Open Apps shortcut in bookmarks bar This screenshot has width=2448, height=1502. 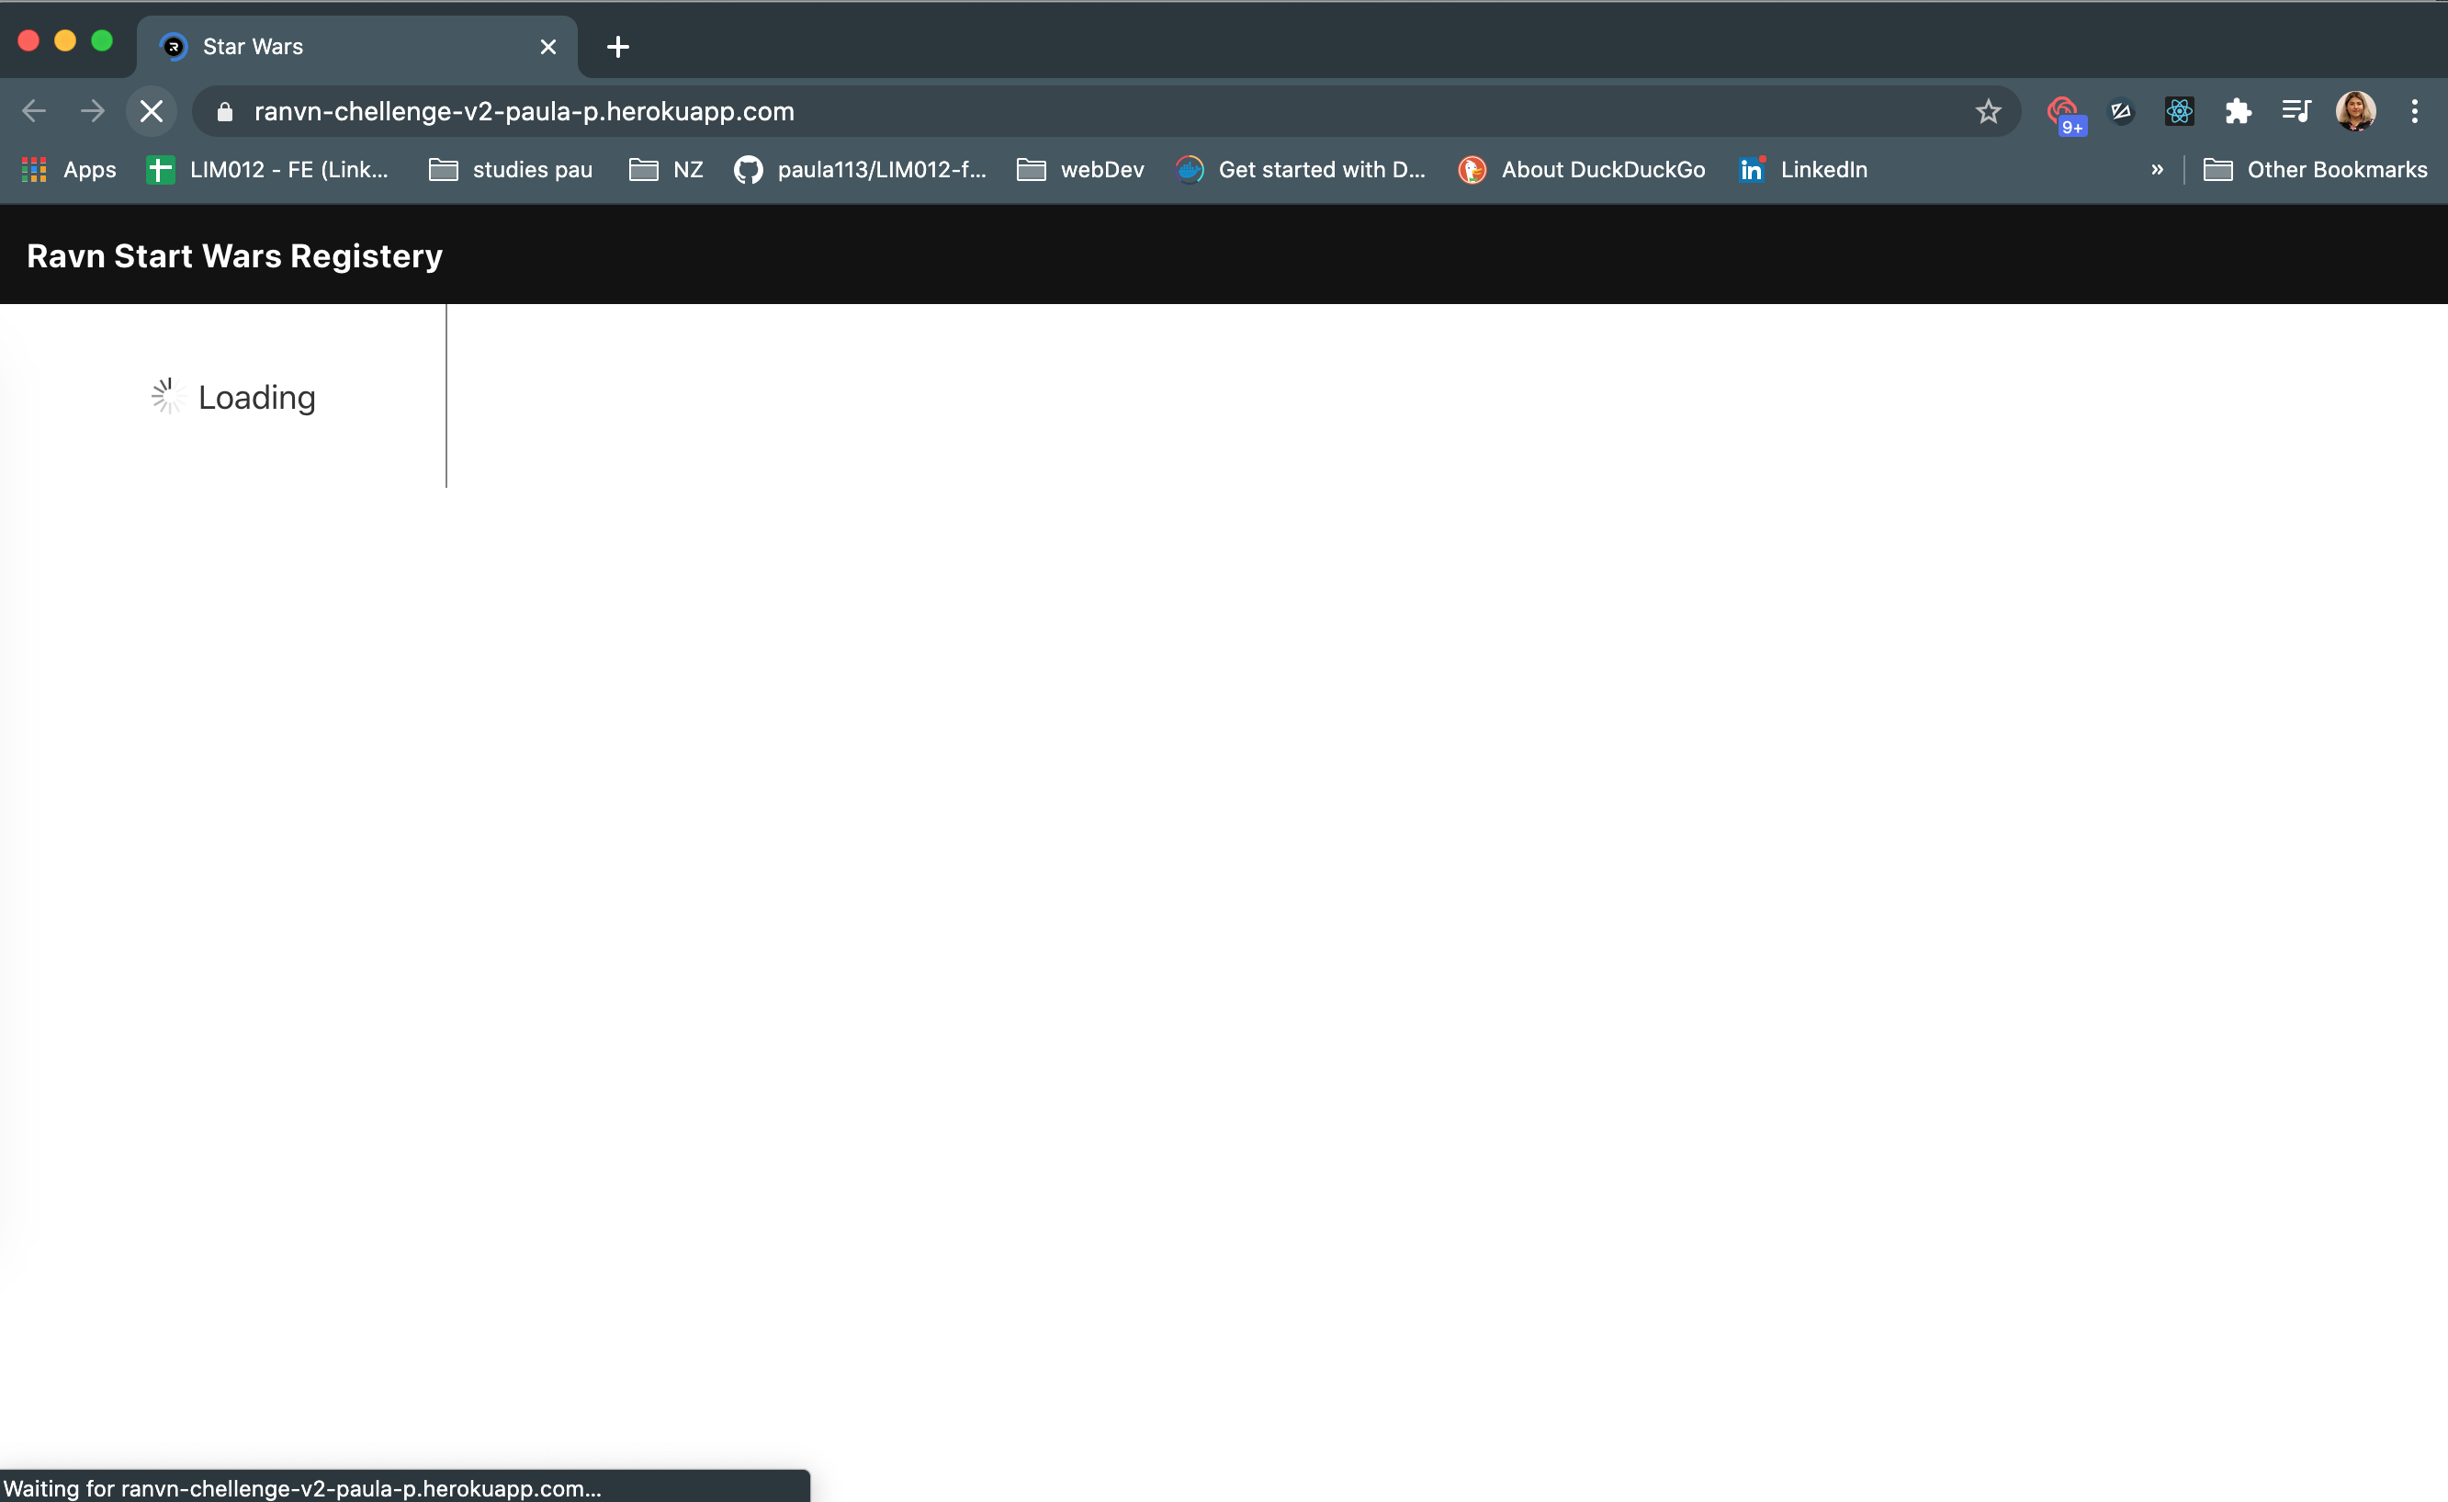pos(70,170)
